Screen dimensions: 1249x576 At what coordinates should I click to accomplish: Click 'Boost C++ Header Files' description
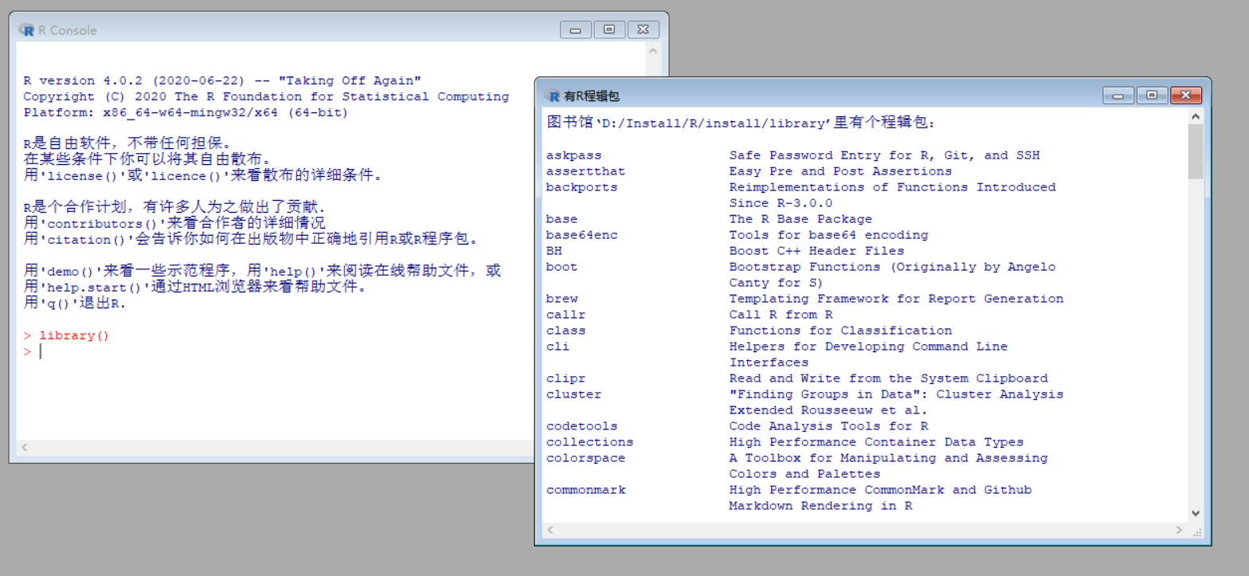pyautogui.click(x=816, y=251)
